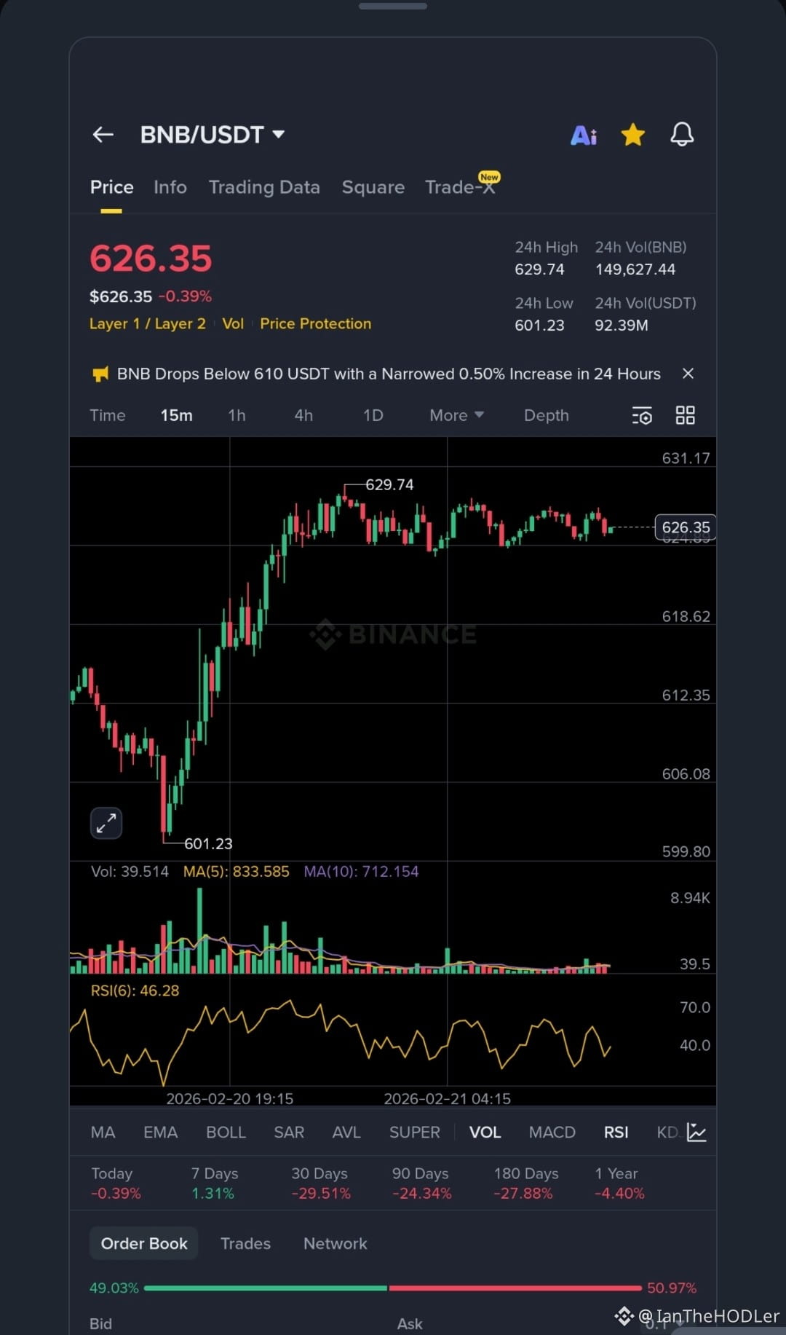Open the Trade-X tab
786x1335 pixels.
pos(461,186)
